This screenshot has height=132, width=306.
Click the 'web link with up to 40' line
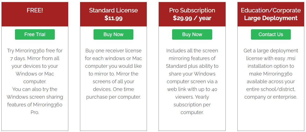tap(192, 89)
